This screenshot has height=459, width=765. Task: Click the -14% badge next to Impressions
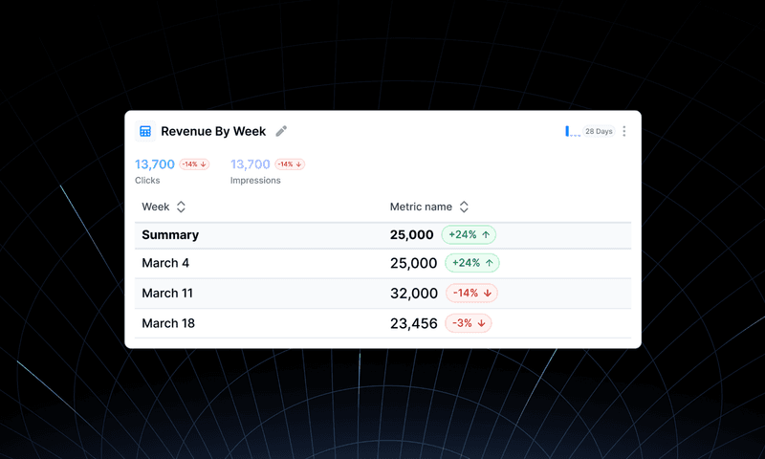[x=290, y=164]
